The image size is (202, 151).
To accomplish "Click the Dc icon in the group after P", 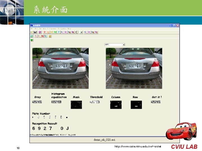I will (89, 32).
